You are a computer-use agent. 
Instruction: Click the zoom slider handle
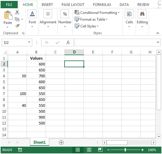point(125,150)
